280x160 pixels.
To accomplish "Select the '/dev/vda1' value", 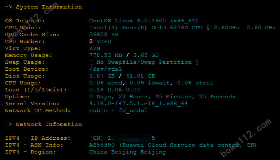I will [105, 69].
